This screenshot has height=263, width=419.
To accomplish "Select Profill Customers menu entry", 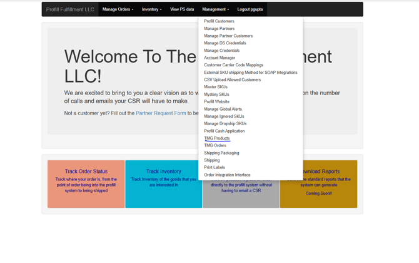I will [219, 21].
